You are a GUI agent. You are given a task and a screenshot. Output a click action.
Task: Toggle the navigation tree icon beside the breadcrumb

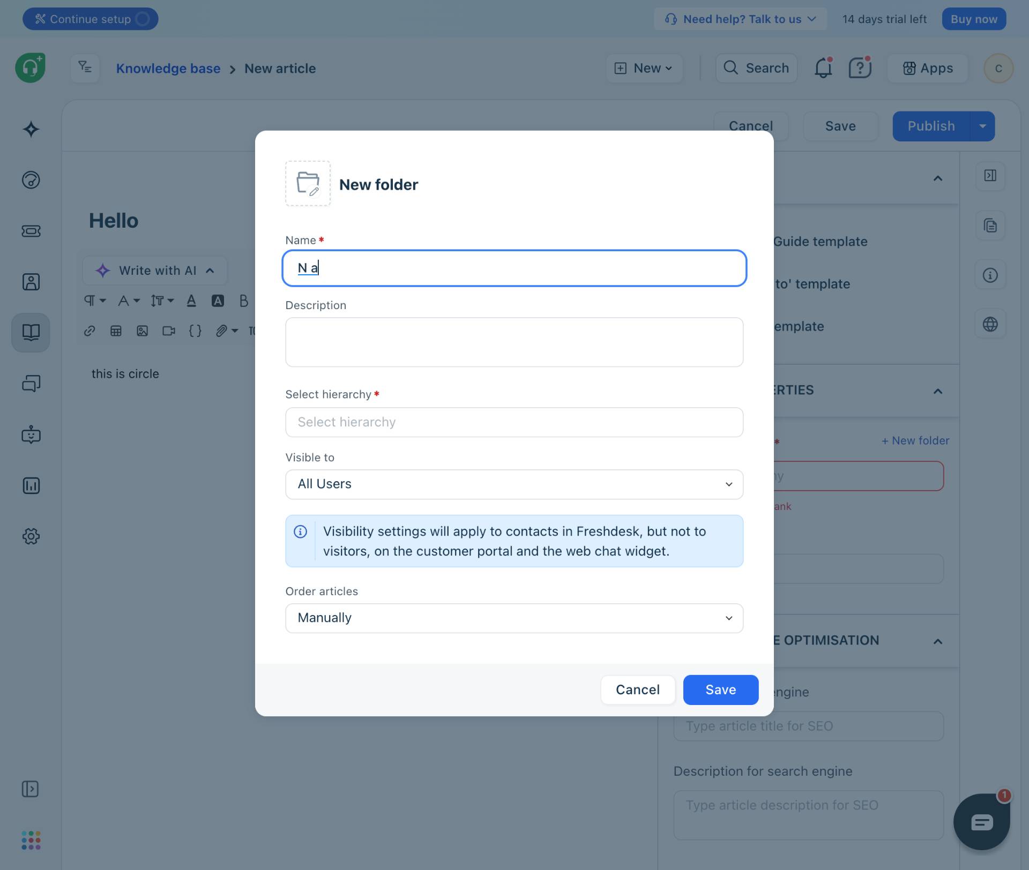[85, 68]
